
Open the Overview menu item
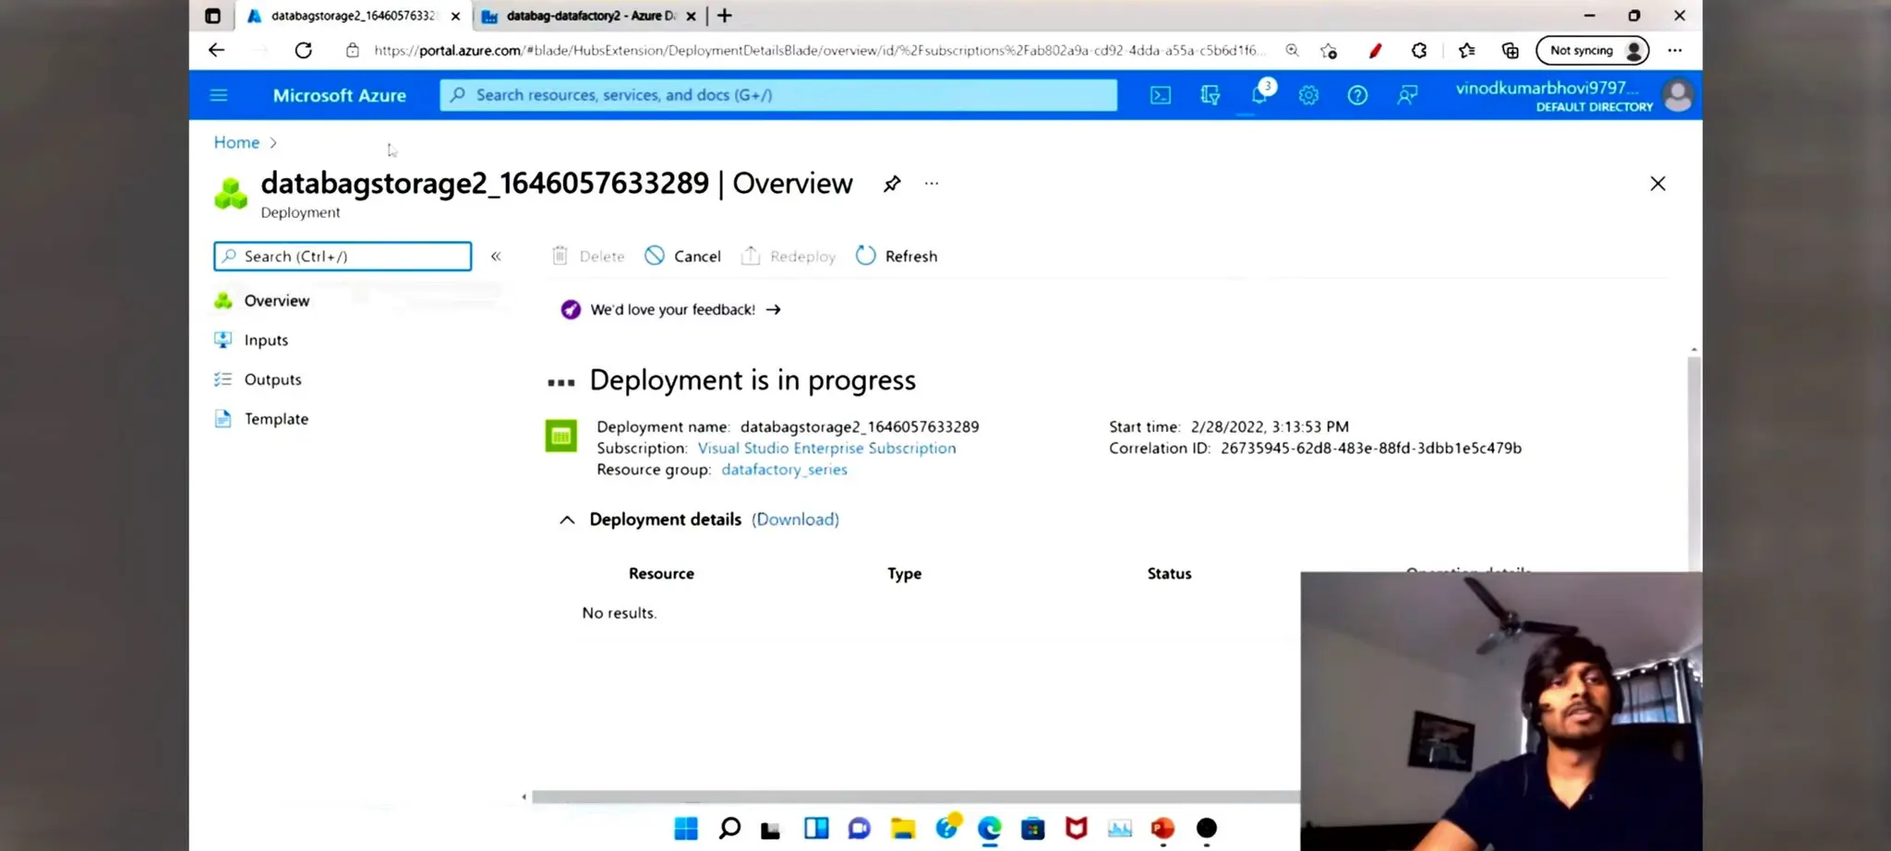pos(277,301)
